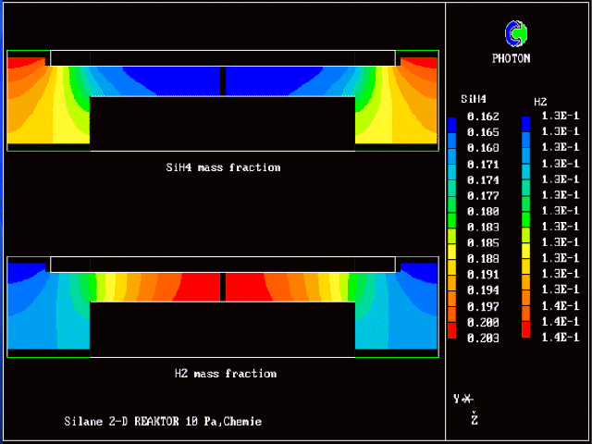Select the "H2 mass fraction" caption
Image resolution: width=592 pixels, height=444 pixels.
coord(225,374)
